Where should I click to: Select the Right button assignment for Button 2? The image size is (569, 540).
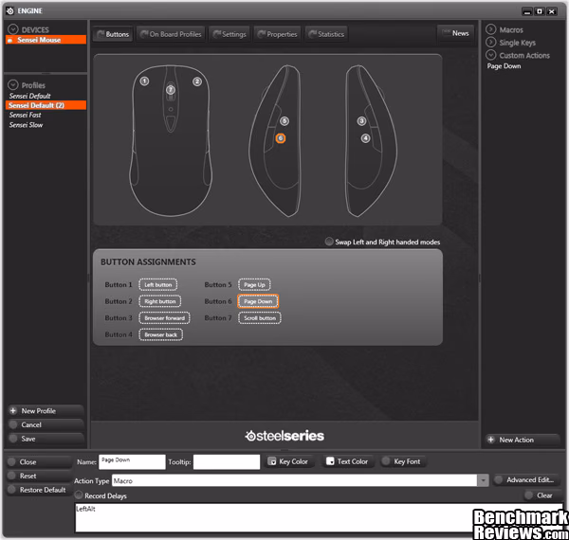(160, 301)
